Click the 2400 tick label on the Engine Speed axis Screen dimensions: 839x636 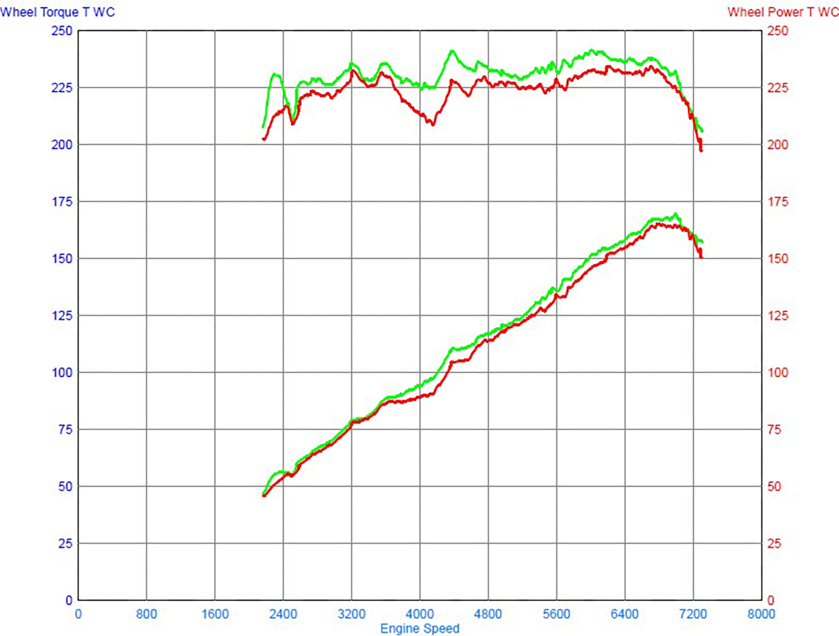(283, 614)
